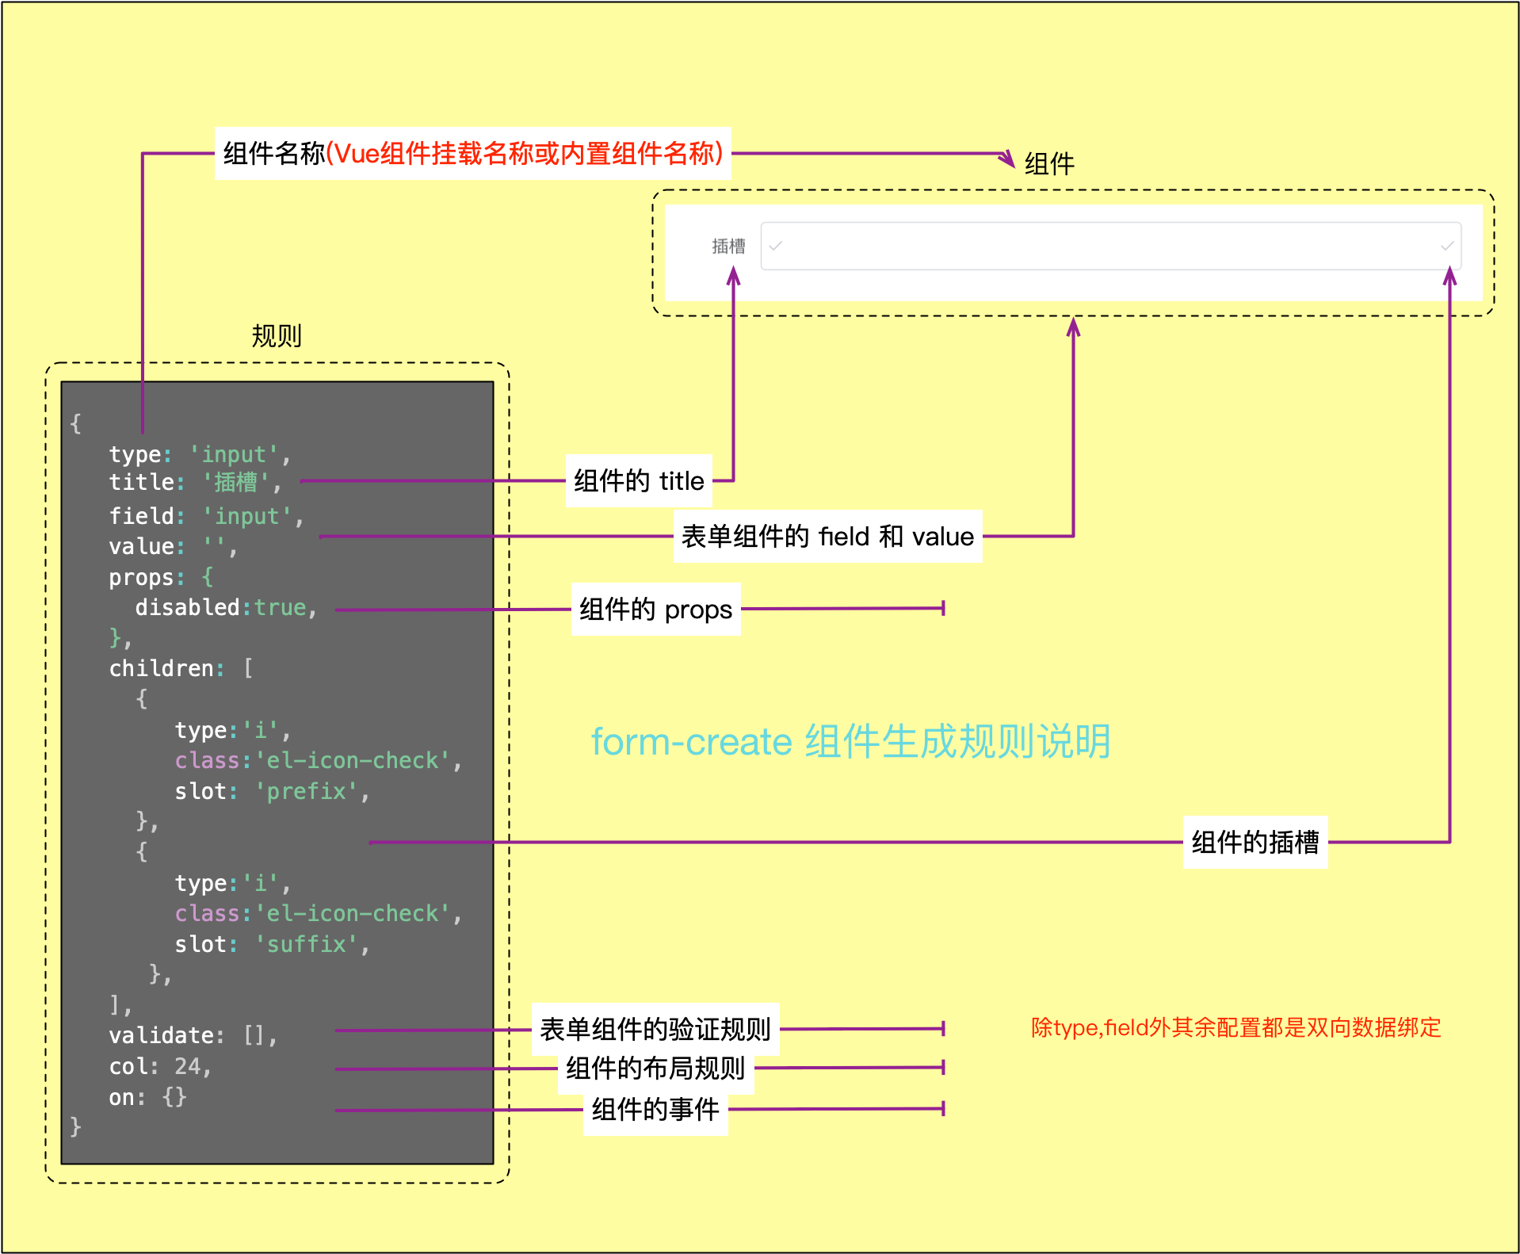Click the 规则 heading above the code
Screen dimensions: 1520x1254
276,336
